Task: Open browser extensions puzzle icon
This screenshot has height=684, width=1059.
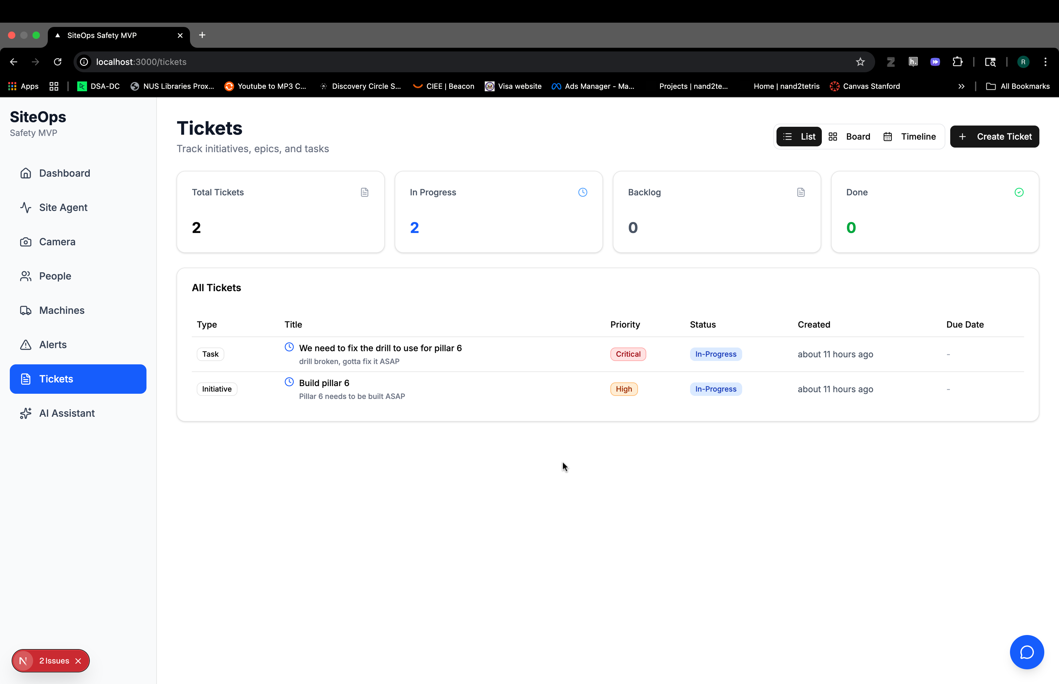Action: pos(957,62)
